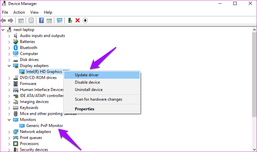This screenshot has width=257, height=152.
Task: Collapse the neol-laptop root node
Action: click(3, 30)
